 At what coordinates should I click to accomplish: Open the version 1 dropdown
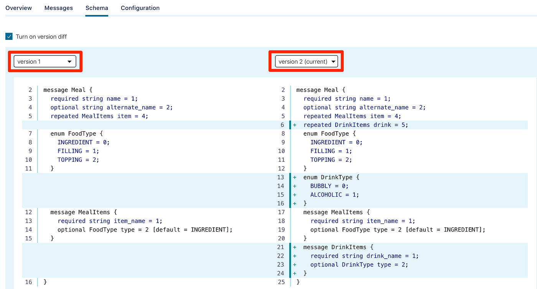pos(44,61)
